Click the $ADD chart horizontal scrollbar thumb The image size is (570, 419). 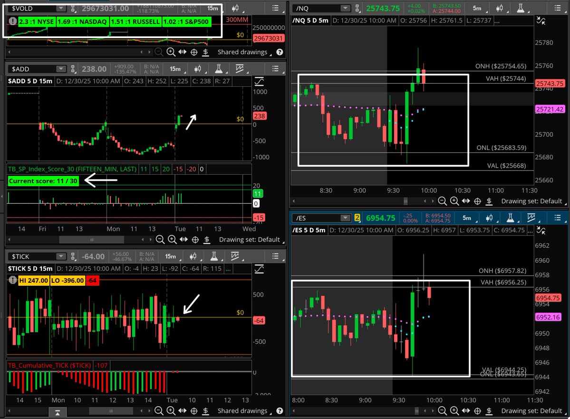click(92, 239)
